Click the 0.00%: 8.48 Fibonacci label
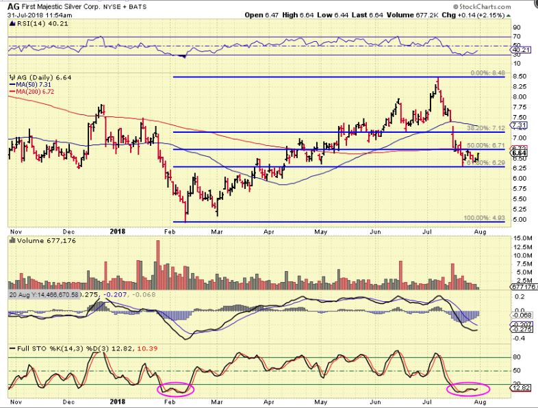Image resolution: width=538 pixels, height=408 pixels. coord(487,73)
